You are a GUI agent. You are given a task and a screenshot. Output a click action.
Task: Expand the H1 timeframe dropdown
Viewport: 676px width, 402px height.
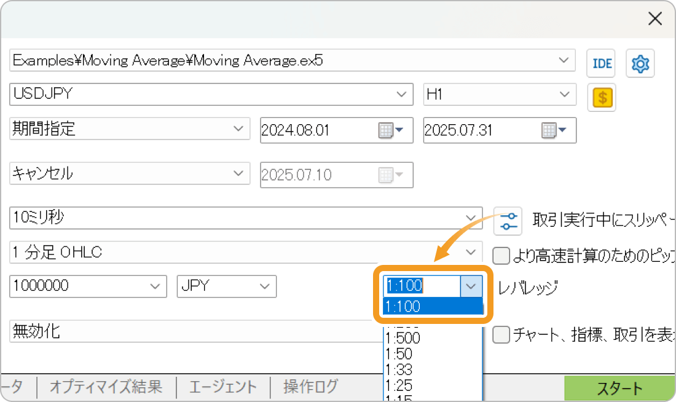[564, 94]
